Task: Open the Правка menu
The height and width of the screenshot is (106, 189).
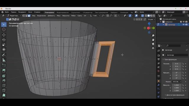Action: point(14,12)
